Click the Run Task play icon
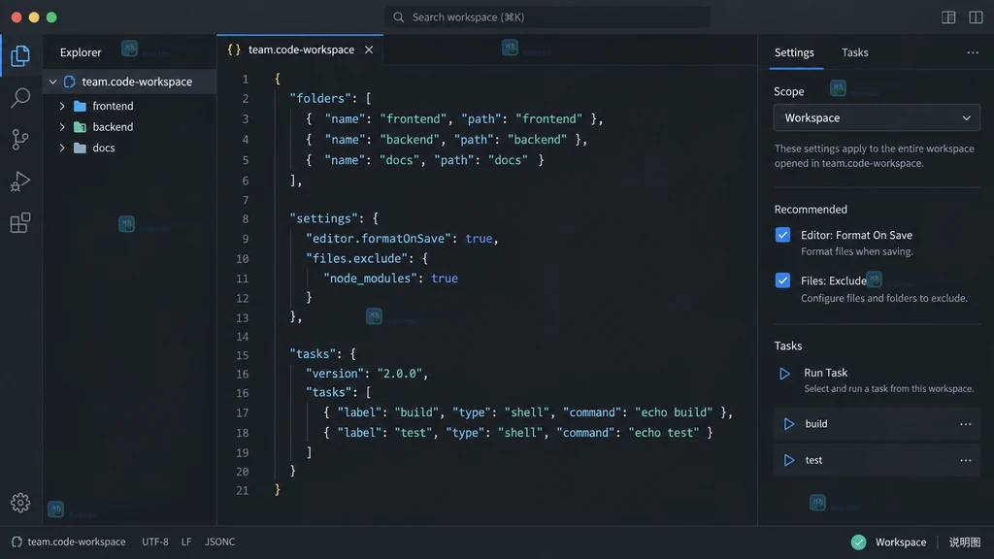This screenshot has width=994, height=559. pyautogui.click(x=784, y=374)
